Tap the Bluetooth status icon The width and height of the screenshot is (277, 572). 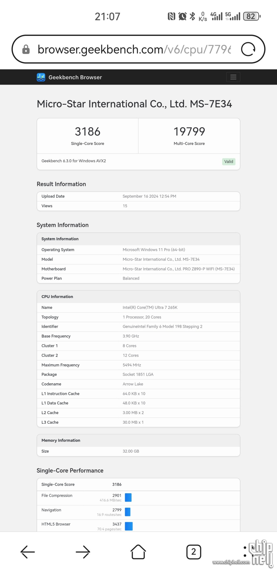point(192,16)
